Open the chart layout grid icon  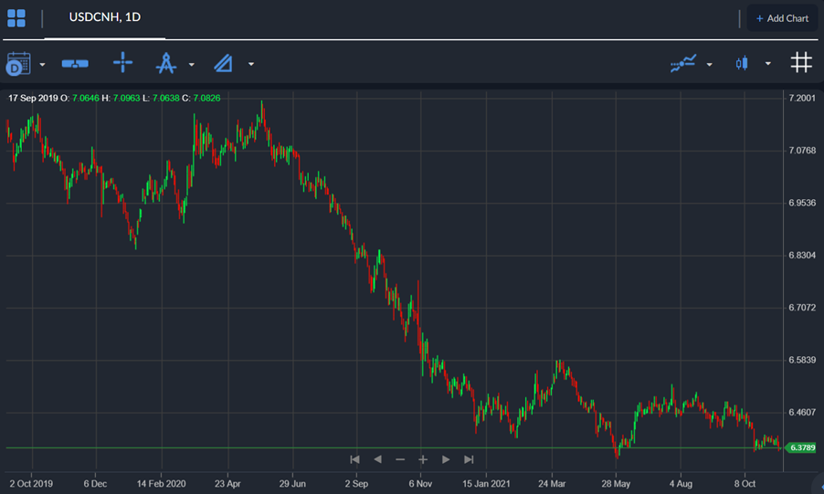pos(16,18)
